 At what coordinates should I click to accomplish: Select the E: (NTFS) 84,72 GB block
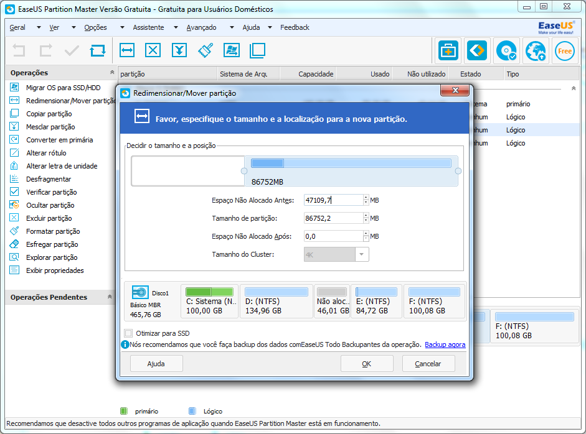(376, 302)
